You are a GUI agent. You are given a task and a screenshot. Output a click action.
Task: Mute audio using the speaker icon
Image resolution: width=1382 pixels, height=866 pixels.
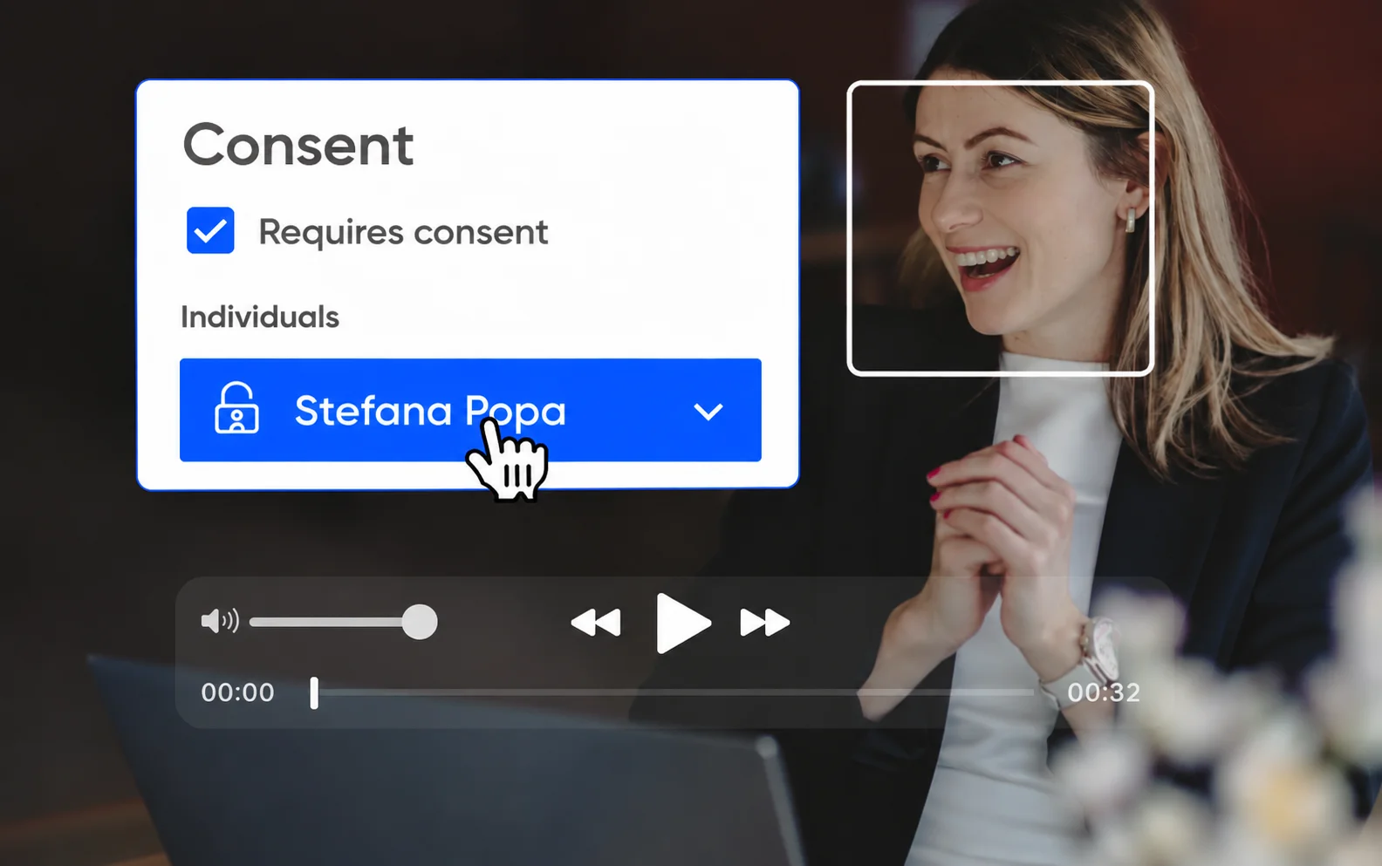click(219, 621)
